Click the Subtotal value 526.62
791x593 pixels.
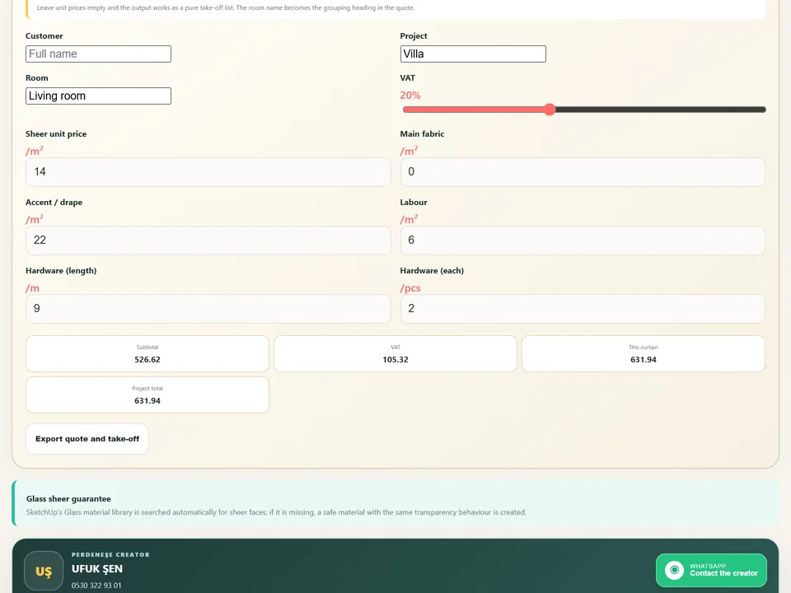pyautogui.click(x=147, y=360)
